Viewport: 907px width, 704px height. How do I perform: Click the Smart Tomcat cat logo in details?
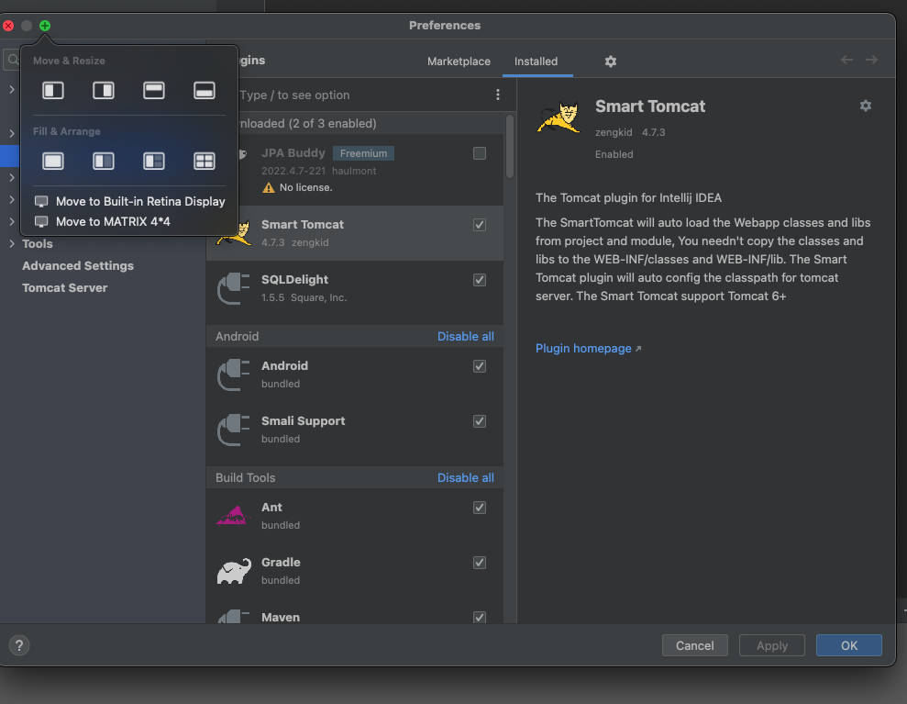coord(559,117)
